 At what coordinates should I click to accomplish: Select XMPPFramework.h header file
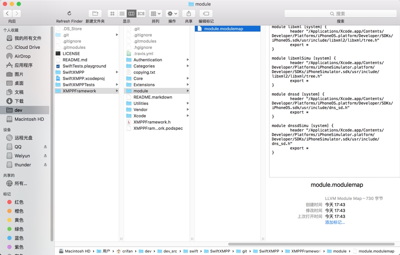point(157,122)
